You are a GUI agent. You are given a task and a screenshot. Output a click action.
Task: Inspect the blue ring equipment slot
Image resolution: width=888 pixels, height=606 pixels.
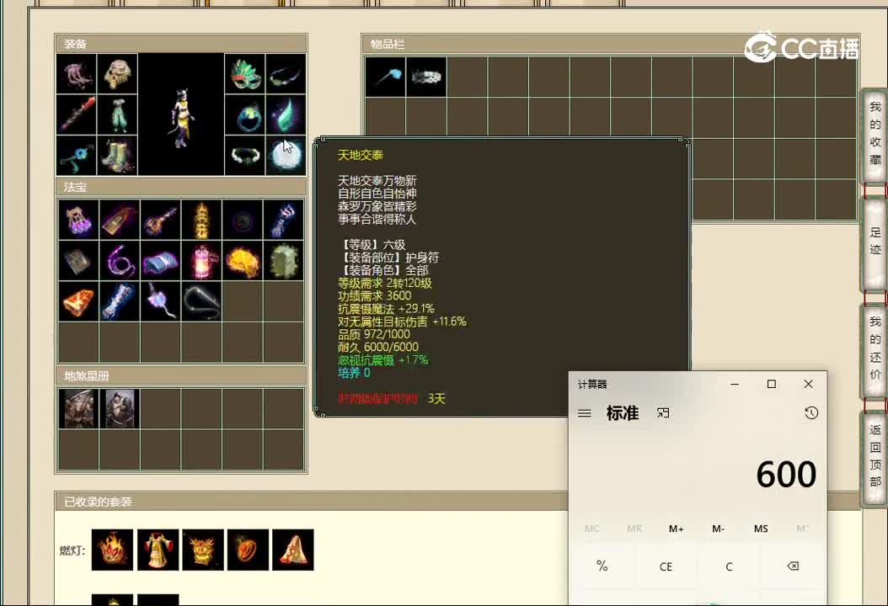(244, 114)
